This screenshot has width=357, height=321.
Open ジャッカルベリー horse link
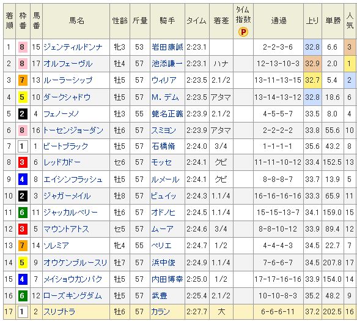pos(70,213)
